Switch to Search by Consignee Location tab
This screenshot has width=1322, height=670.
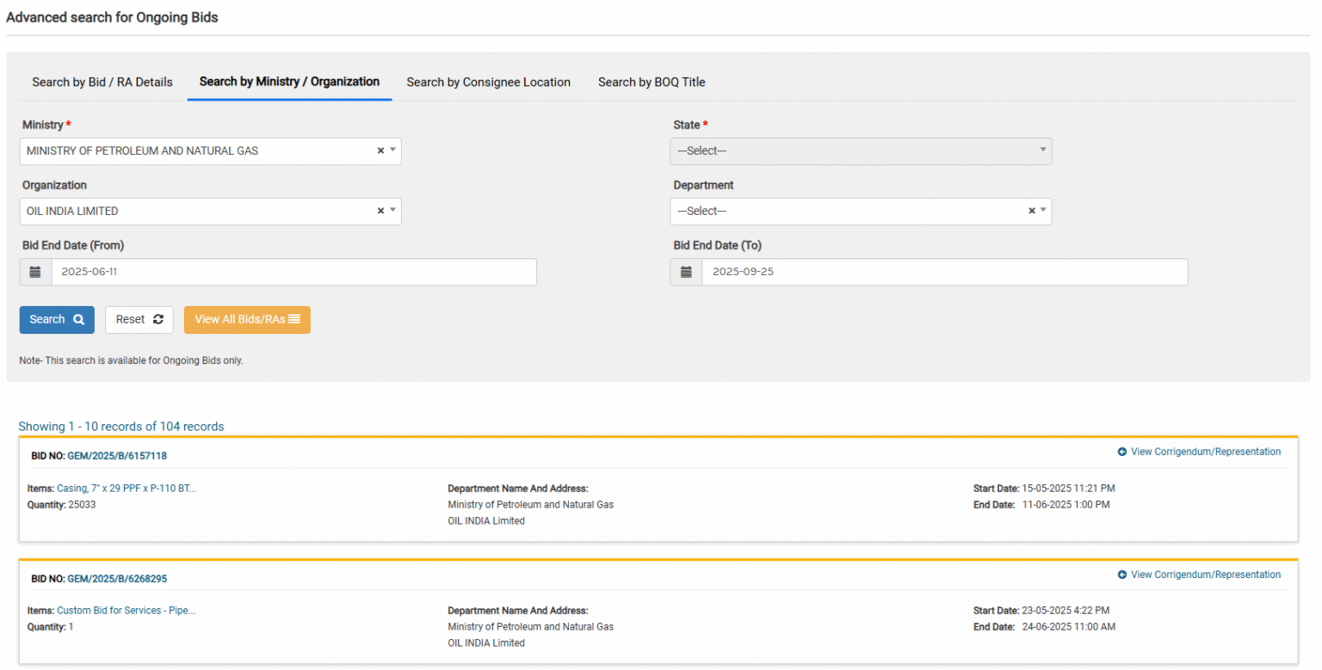click(489, 82)
